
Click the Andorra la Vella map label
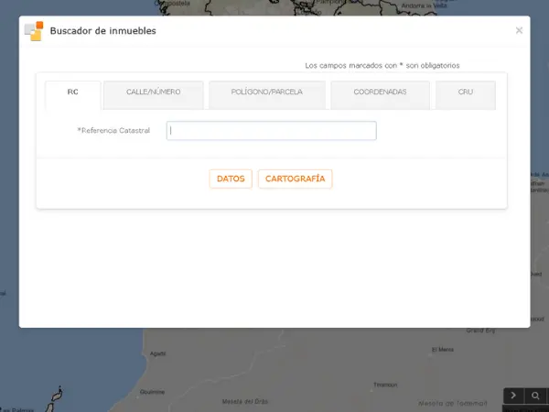pos(423,5)
